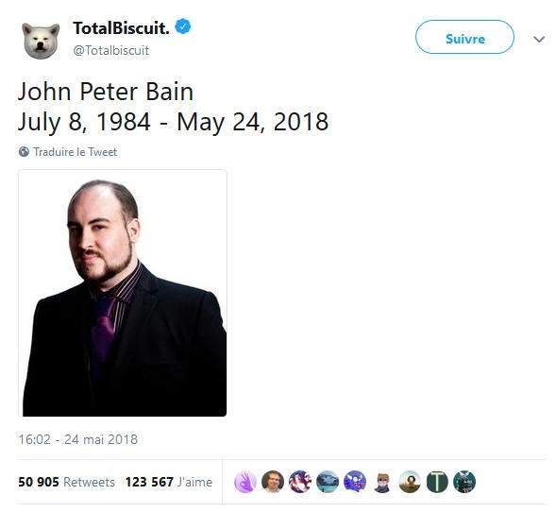The width and height of the screenshot is (556, 512).
Task: View the 50 905 Retweets list
Action: (x=66, y=482)
